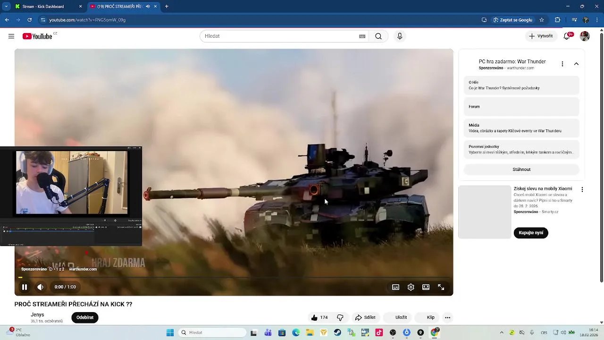Go back in browser history

pos(7,20)
